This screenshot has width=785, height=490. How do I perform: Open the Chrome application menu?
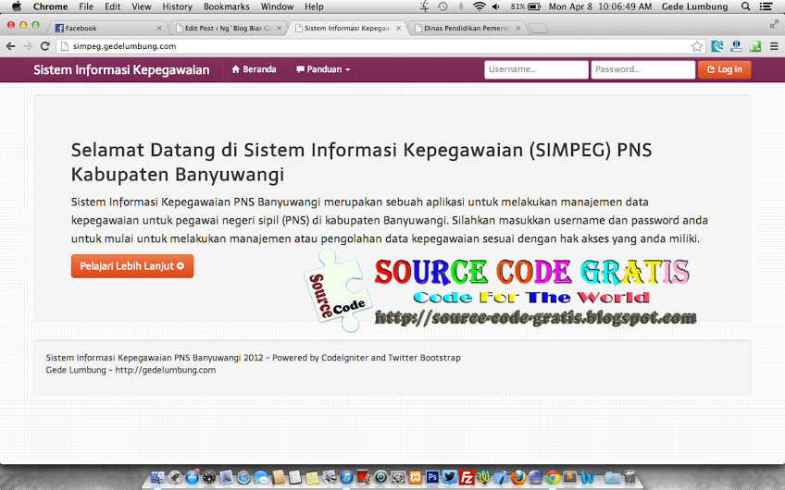[x=50, y=6]
